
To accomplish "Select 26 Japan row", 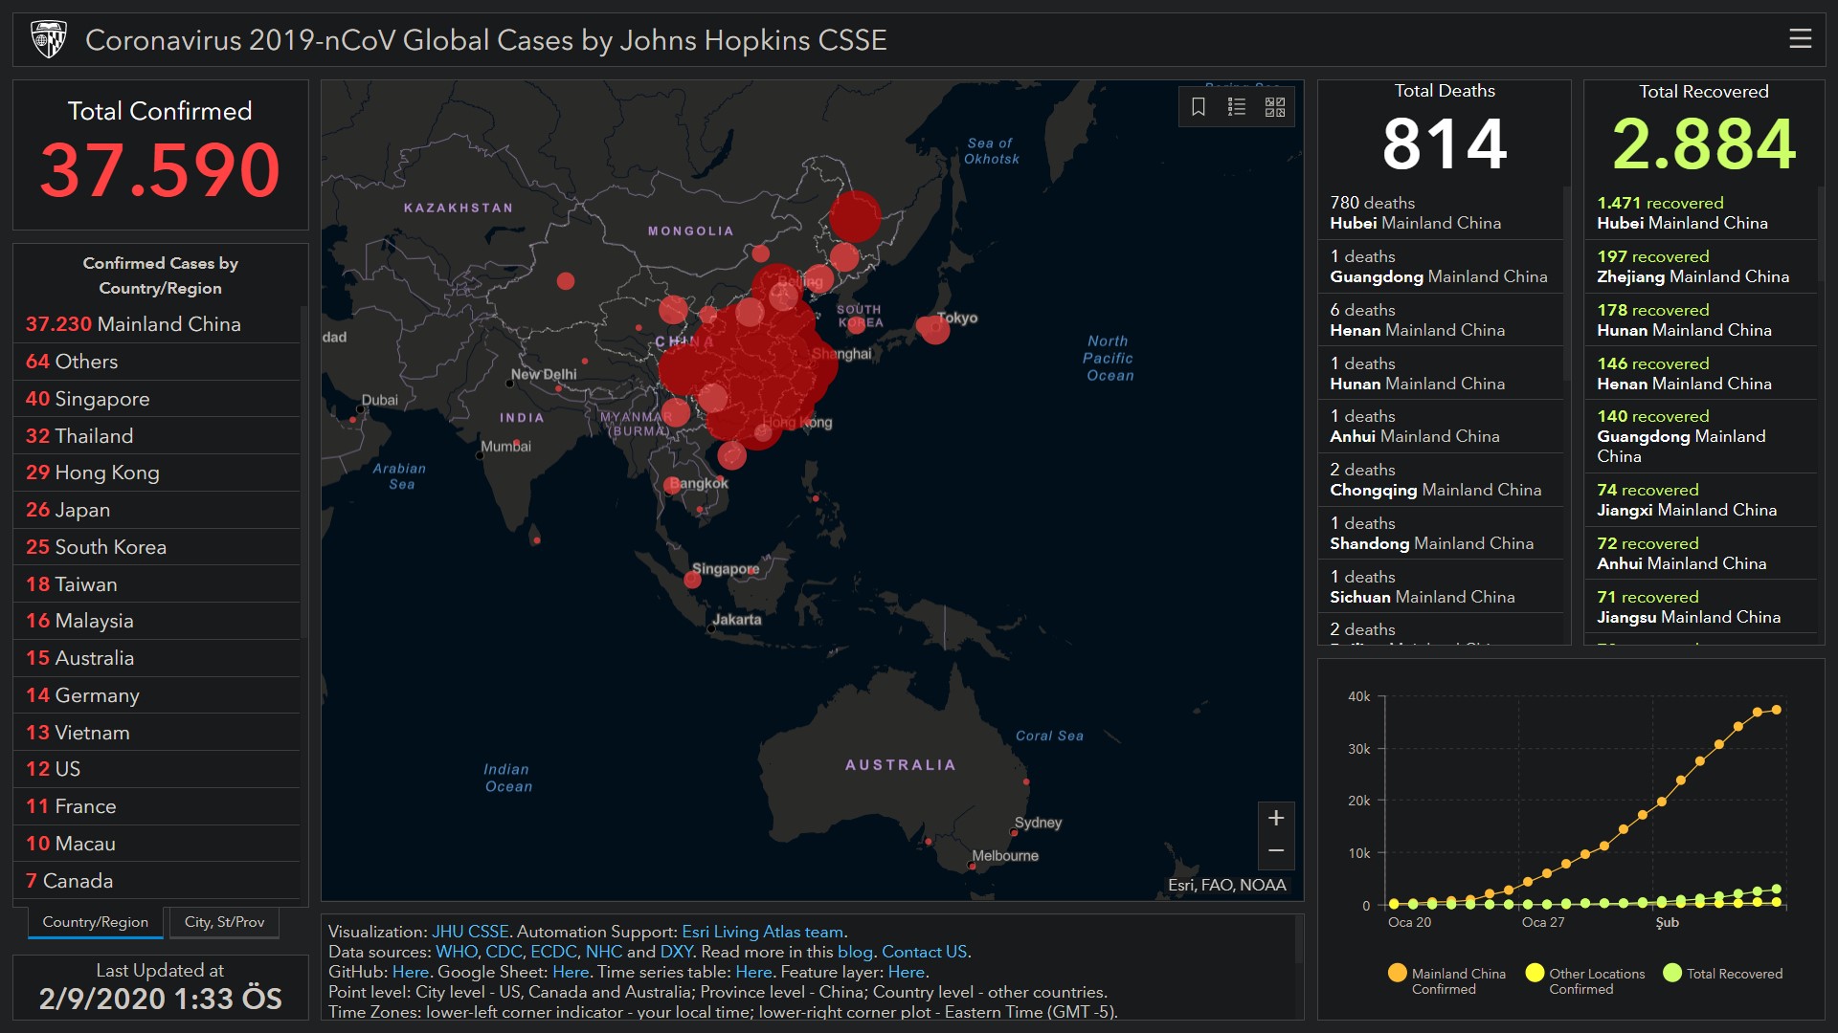I will [157, 510].
